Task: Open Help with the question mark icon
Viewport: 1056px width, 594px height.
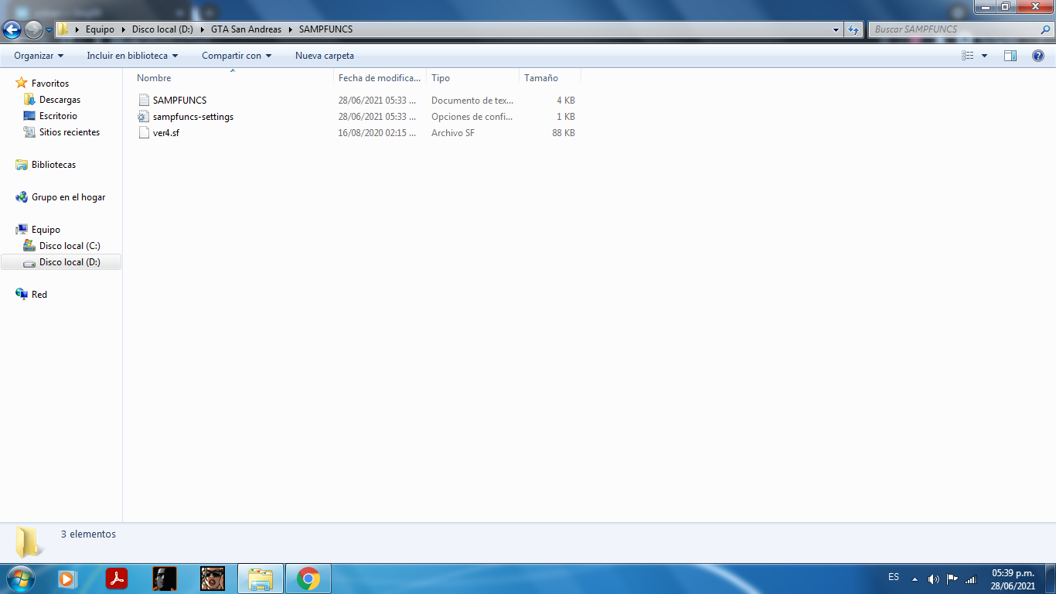Action: click(1038, 56)
